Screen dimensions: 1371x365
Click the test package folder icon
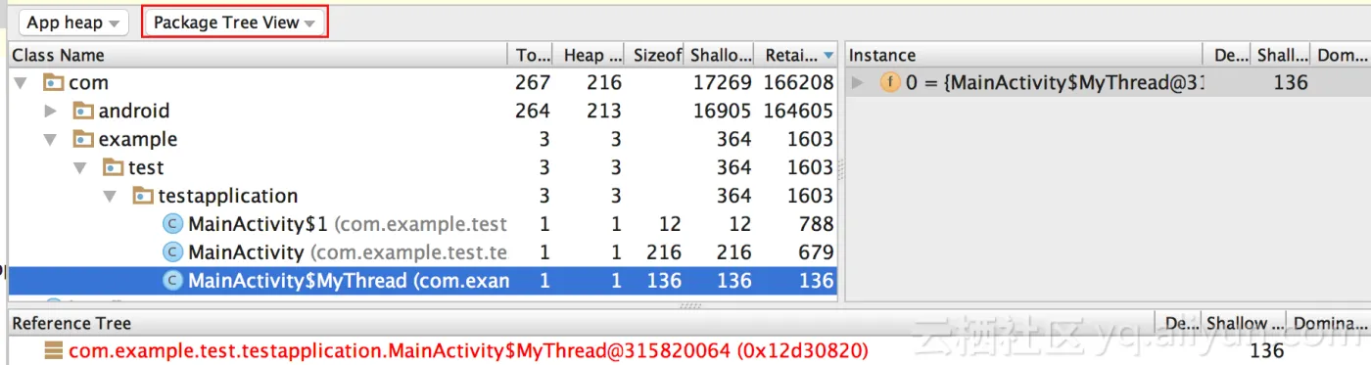(x=114, y=168)
